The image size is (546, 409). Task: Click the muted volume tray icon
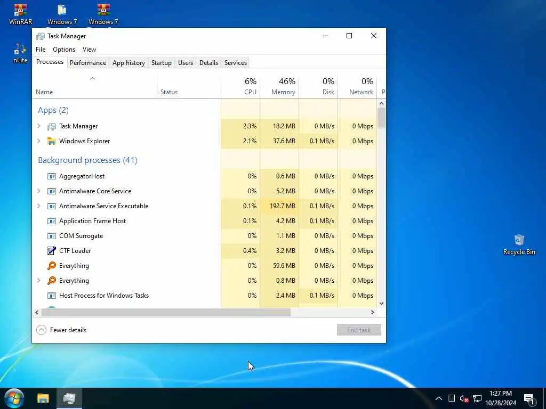click(464, 398)
